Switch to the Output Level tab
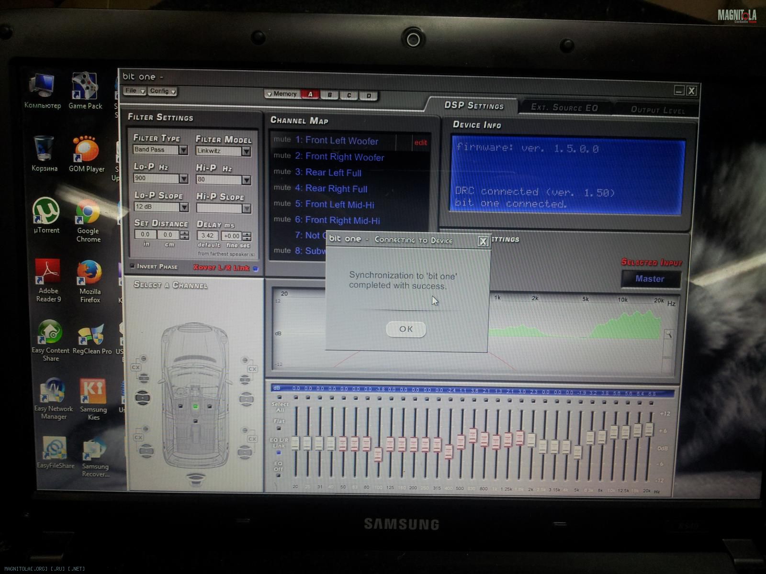 657,110
